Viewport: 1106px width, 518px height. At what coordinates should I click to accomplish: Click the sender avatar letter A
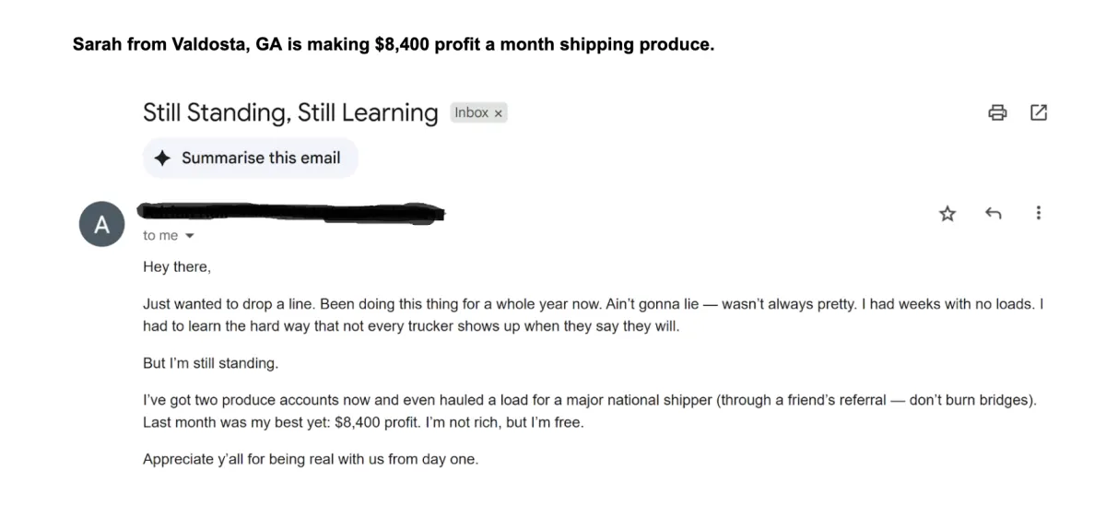[102, 225]
